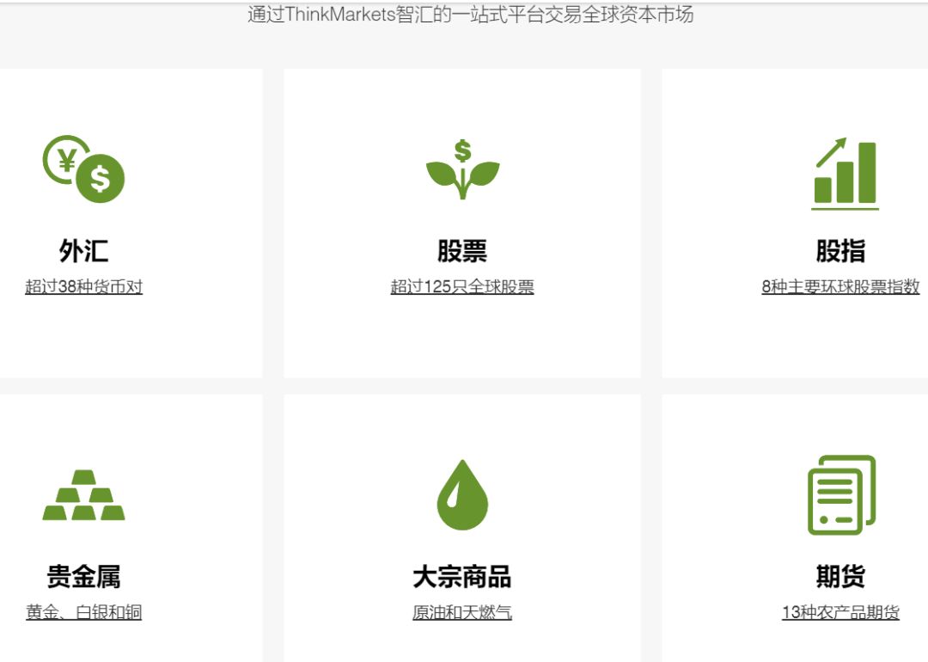Click the green oil droplet icon
Image resolution: width=928 pixels, height=662 pixels.
tap(462, 494)
